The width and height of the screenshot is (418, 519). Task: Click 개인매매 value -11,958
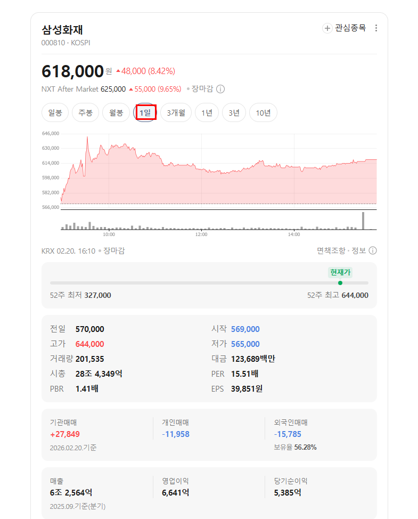click(x=176, y=434)
